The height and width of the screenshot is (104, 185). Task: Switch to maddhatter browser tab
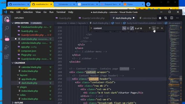[42, 4]
